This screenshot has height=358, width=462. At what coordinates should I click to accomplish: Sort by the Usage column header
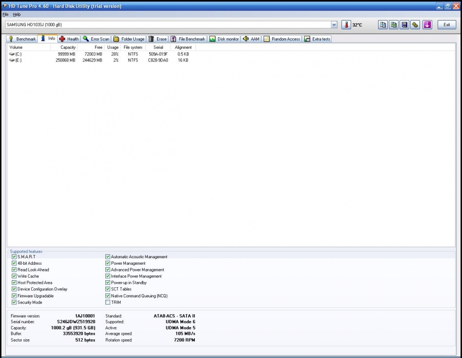coord(112,47)
